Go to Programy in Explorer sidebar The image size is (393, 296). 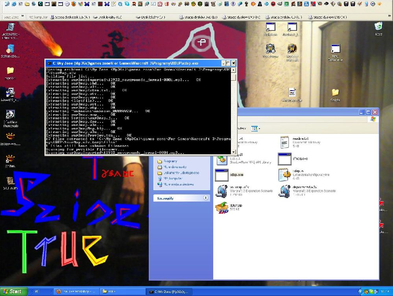tap(167, 161)
